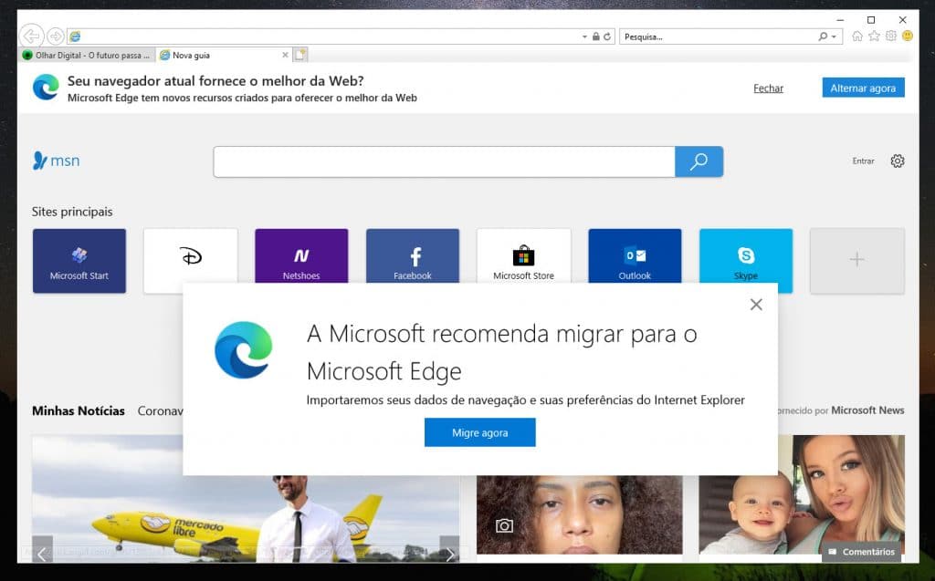Click the lock security icon in address bar
The height and width of the screenshot is (581, 935).
pyautogui.click(x=595, y=36)
